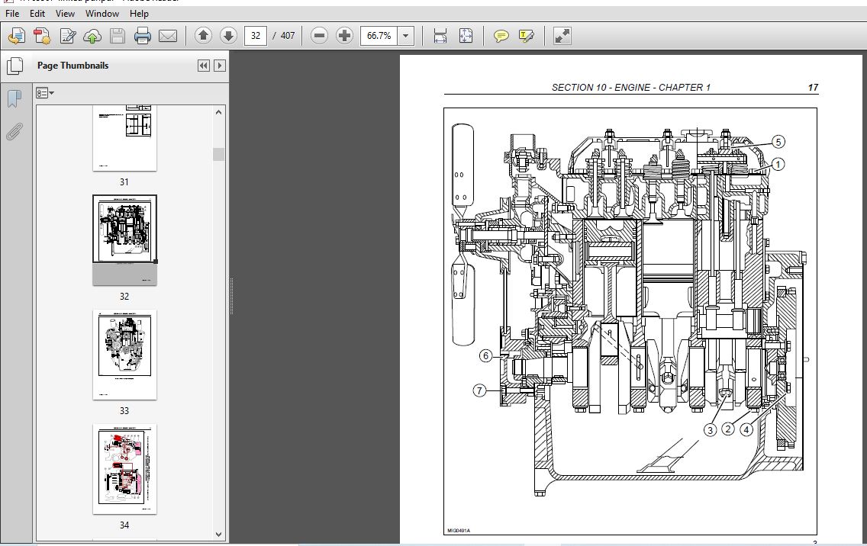This screenshot has height=546, width=867.
Task: Zoom in with the plus button
Action: 344,36
